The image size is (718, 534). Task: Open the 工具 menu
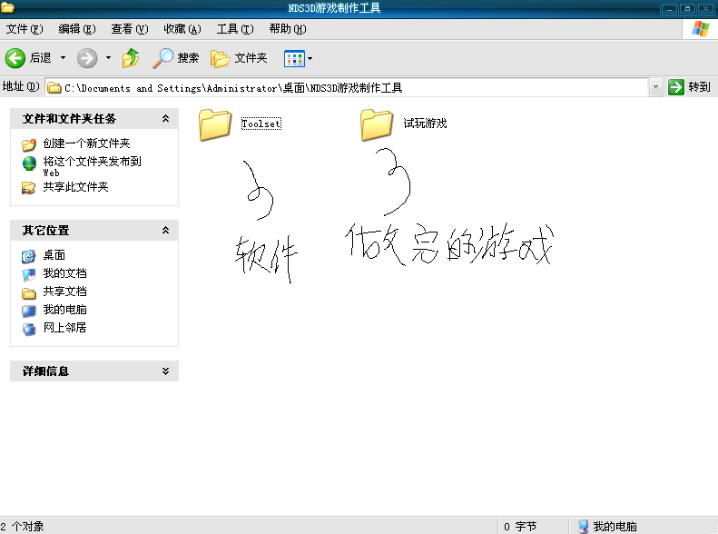coord(235,29)
